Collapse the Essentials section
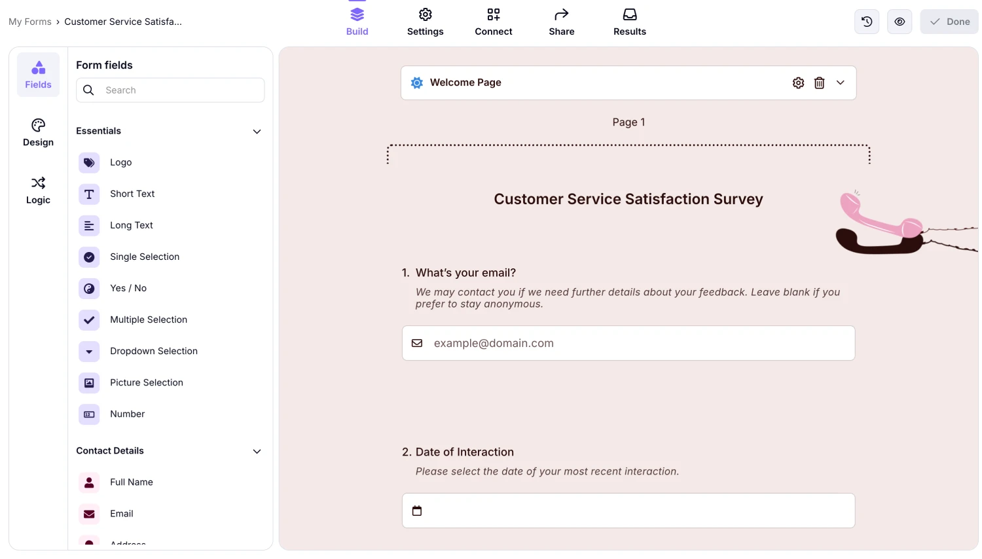Screen dimensions: 982x559 (x=257, y=131)
